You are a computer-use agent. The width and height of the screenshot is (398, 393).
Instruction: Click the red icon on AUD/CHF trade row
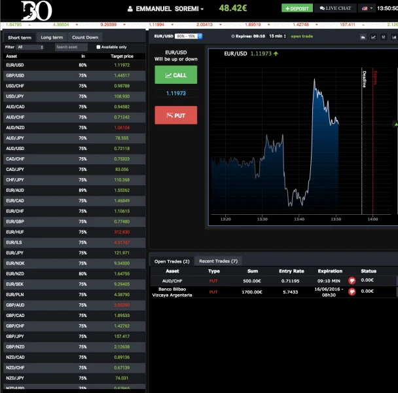click(352, 280)
